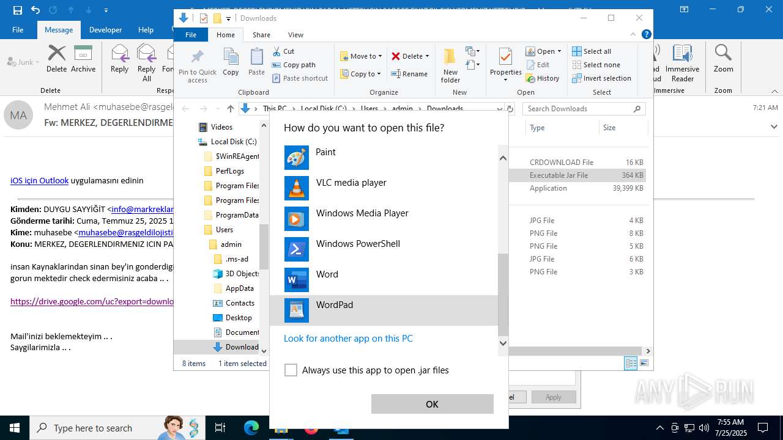Choose VLC media player to open file
783x440 pixels.
coord(384,188)
